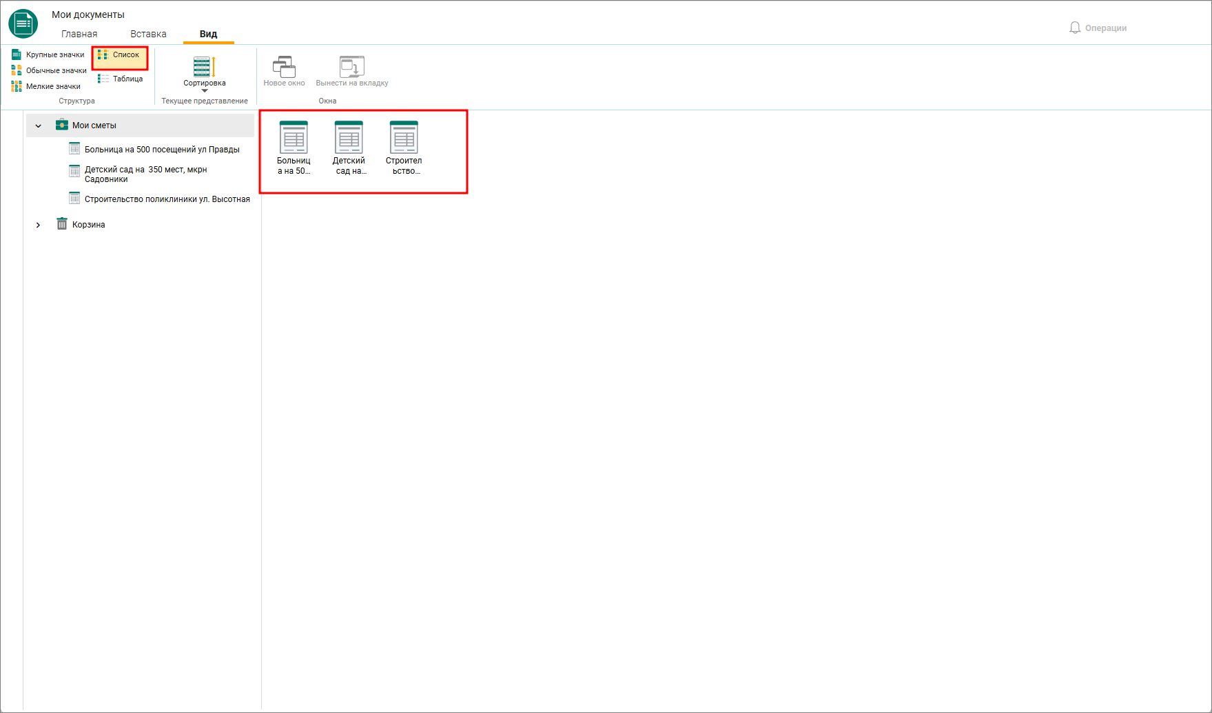
Task: Select the Вид ribbon tab
Action: pos(209,34)
